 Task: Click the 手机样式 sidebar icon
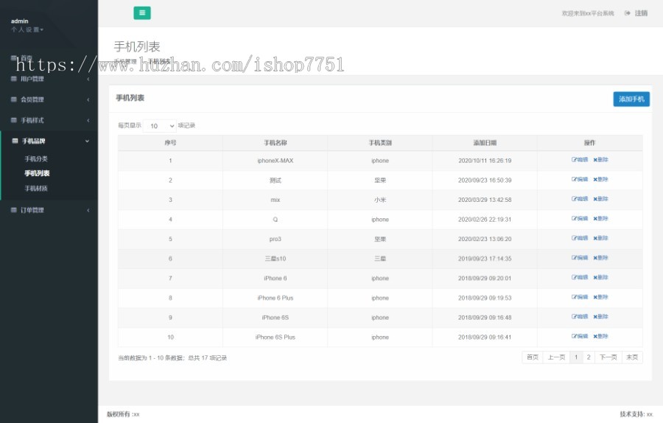click(13, 120)
